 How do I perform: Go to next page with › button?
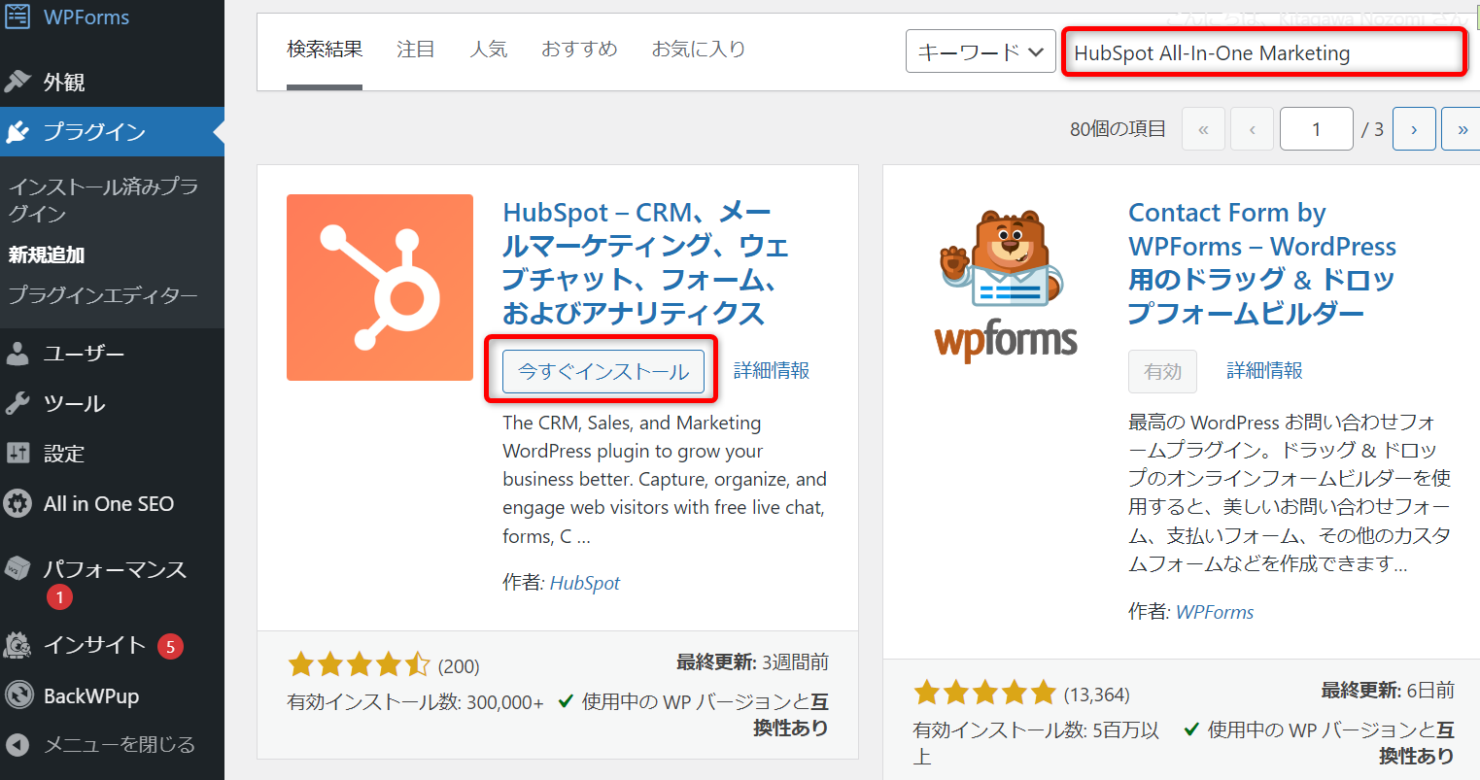point(1414,129)
